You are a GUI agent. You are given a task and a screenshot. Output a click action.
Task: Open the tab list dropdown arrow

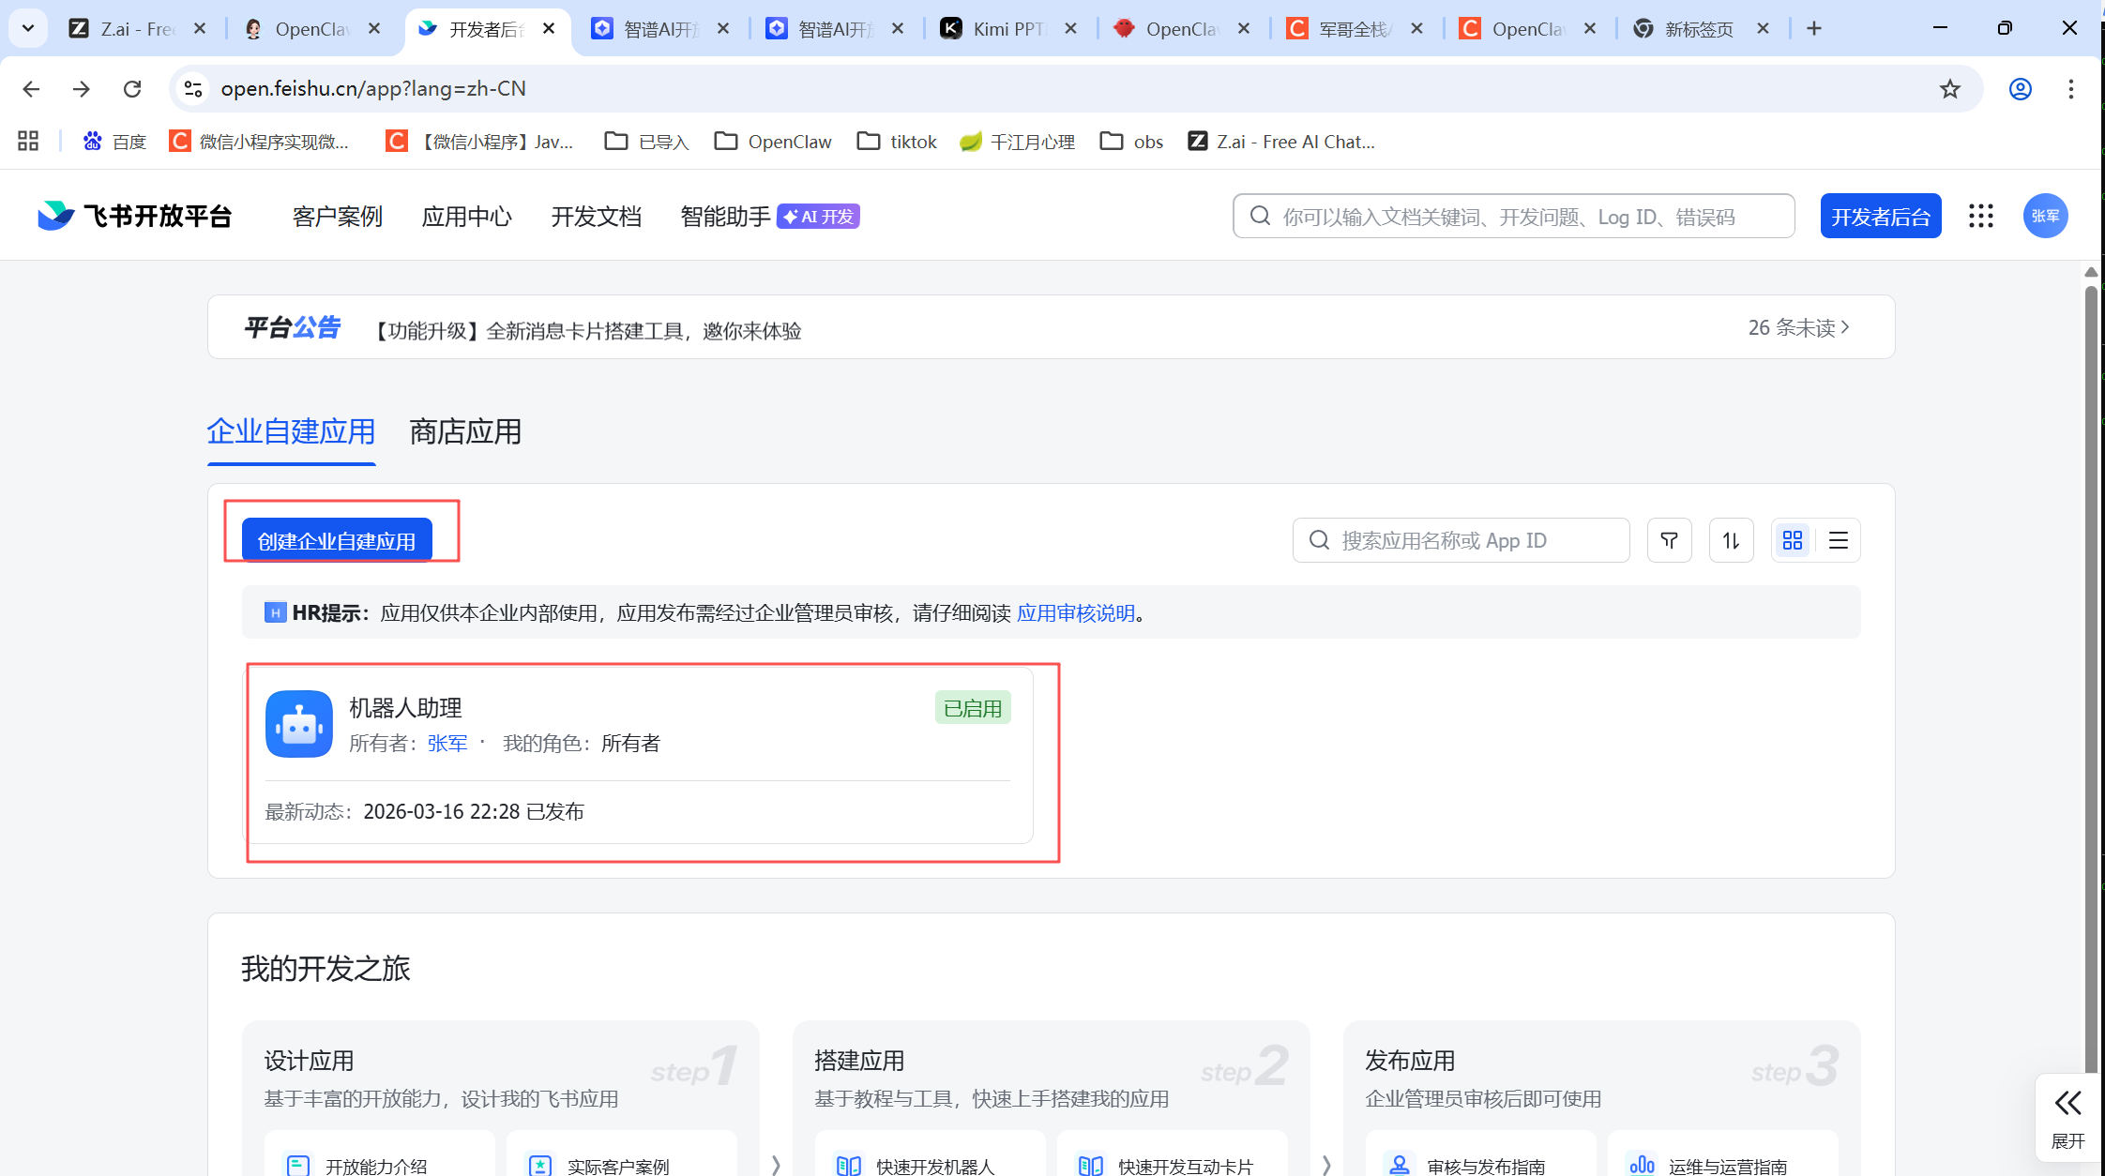coord(28,28)
